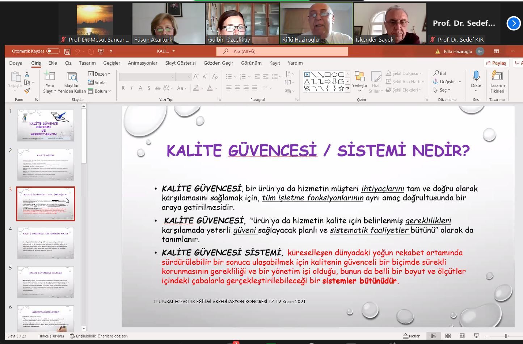Screen dimensions: 523x344
Task: Click the zoom slider in status bar
Action: pyautogui.click(x=506, y=336)
